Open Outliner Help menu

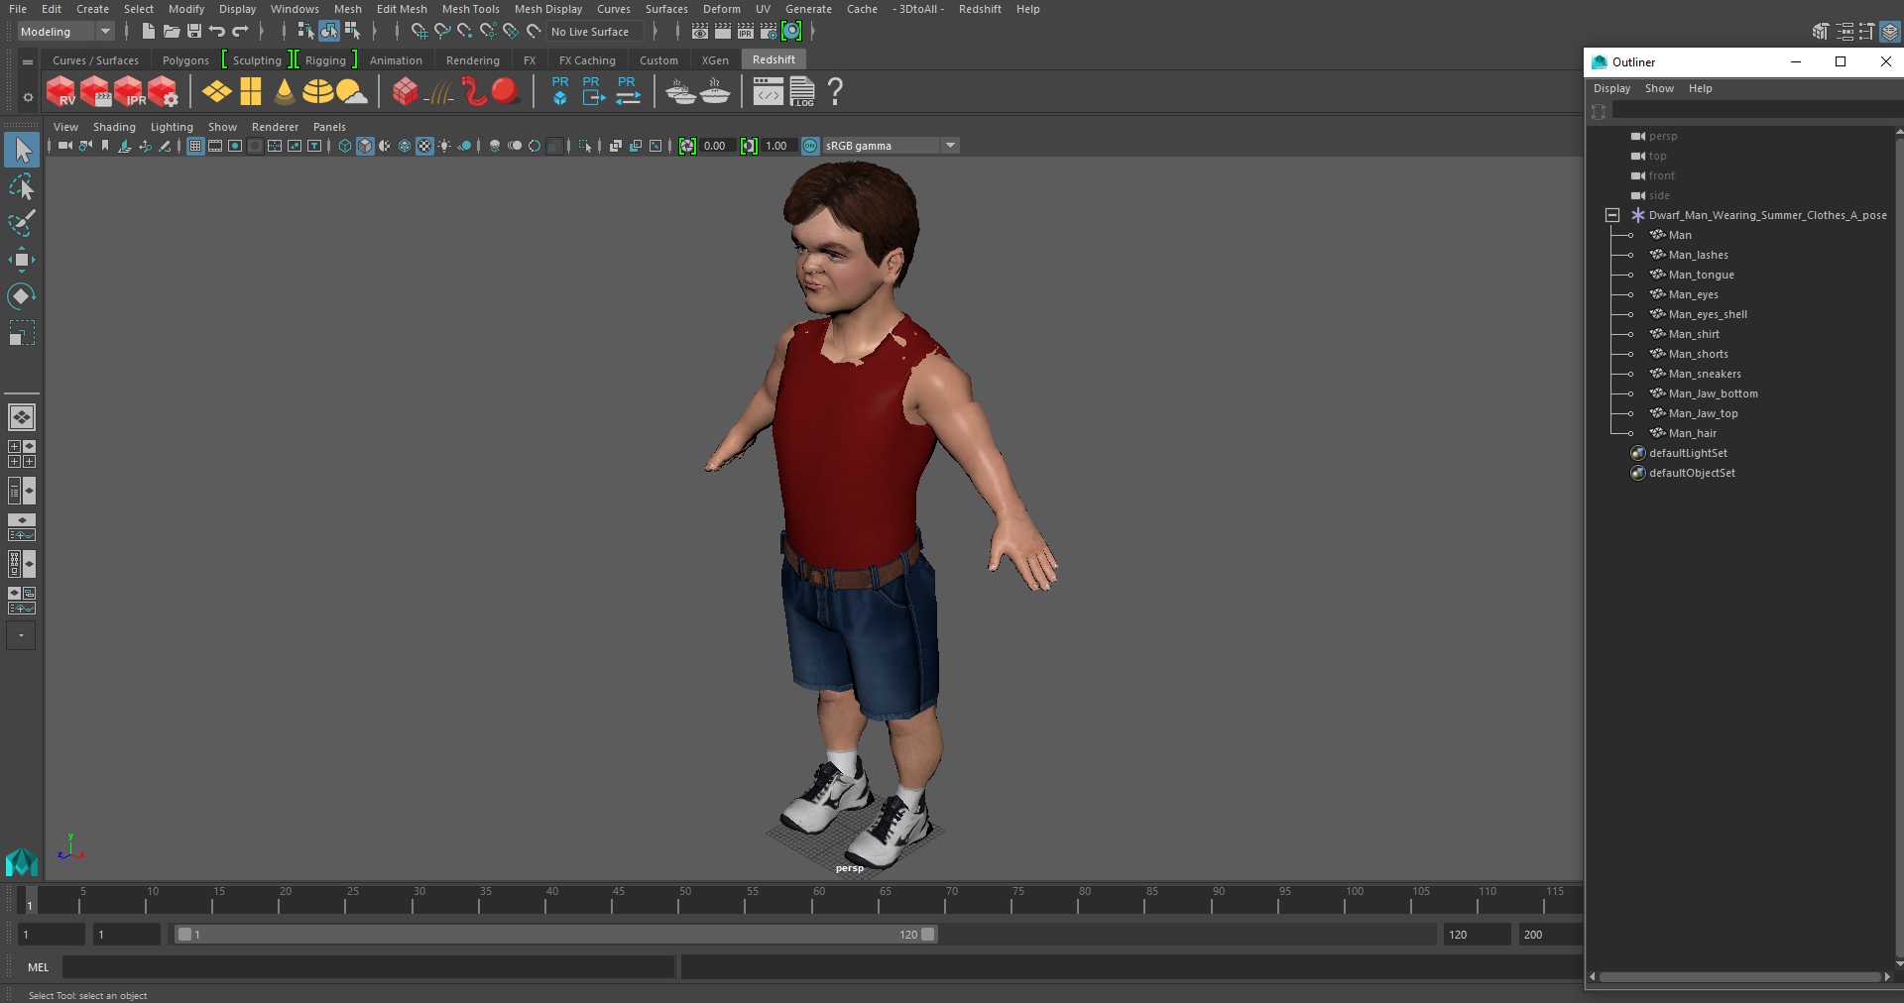tap(1700, 88)
